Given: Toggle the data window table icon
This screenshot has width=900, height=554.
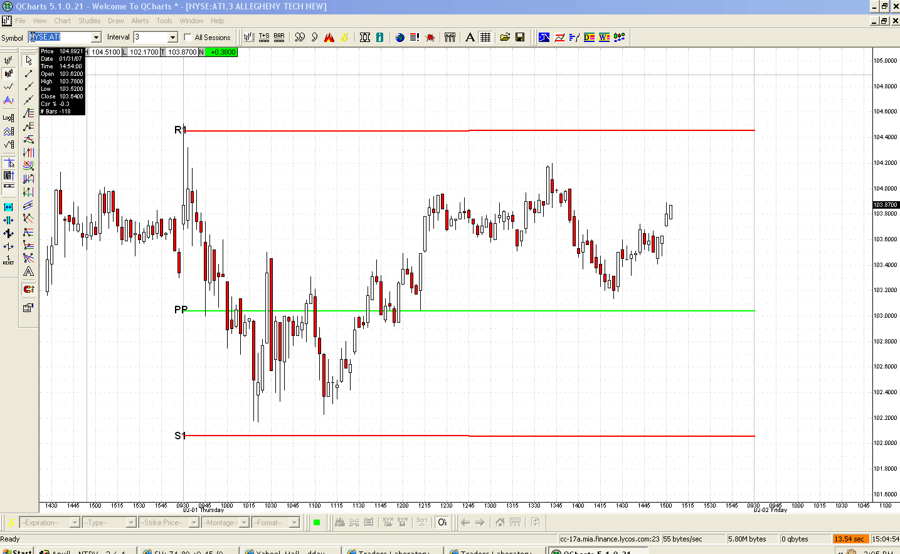Looking at the screenshot, I should coord(8,175).
